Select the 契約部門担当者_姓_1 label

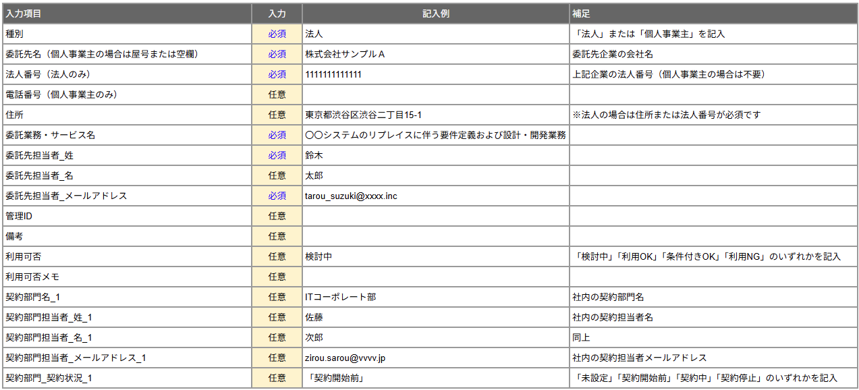tap(49, 317)
